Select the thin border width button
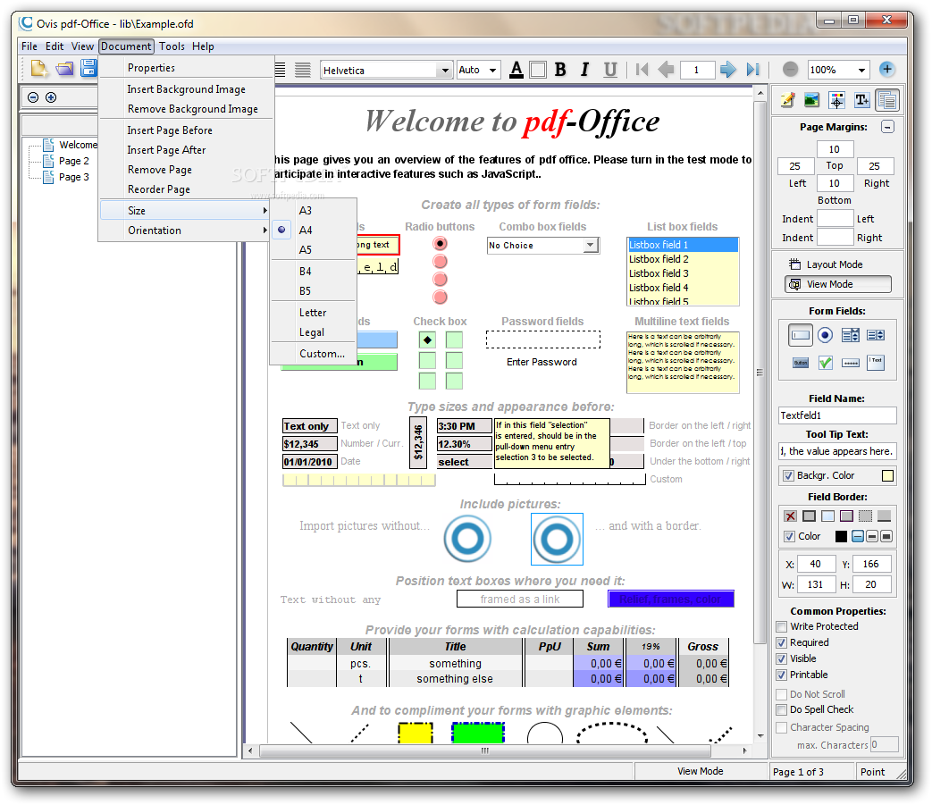 click(858, 536)
